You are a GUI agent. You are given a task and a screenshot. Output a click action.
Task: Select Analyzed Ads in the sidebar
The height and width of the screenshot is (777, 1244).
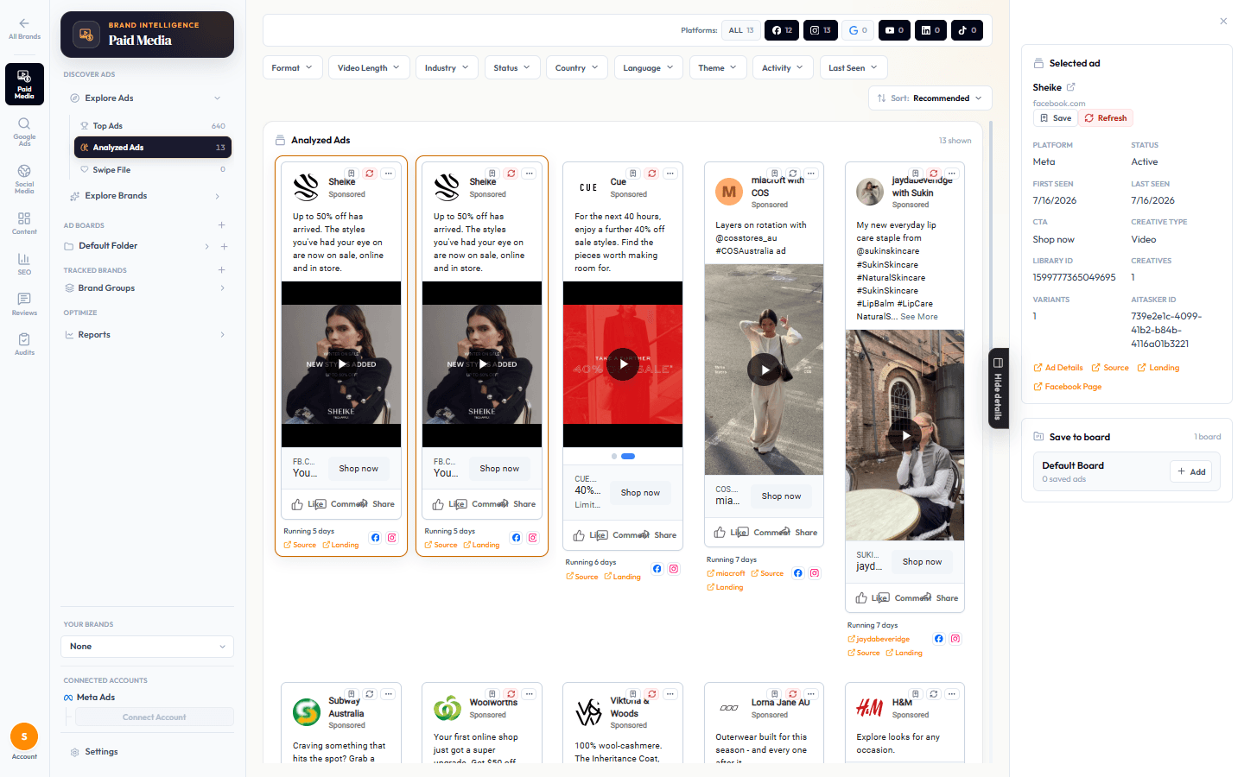[153, 148]
